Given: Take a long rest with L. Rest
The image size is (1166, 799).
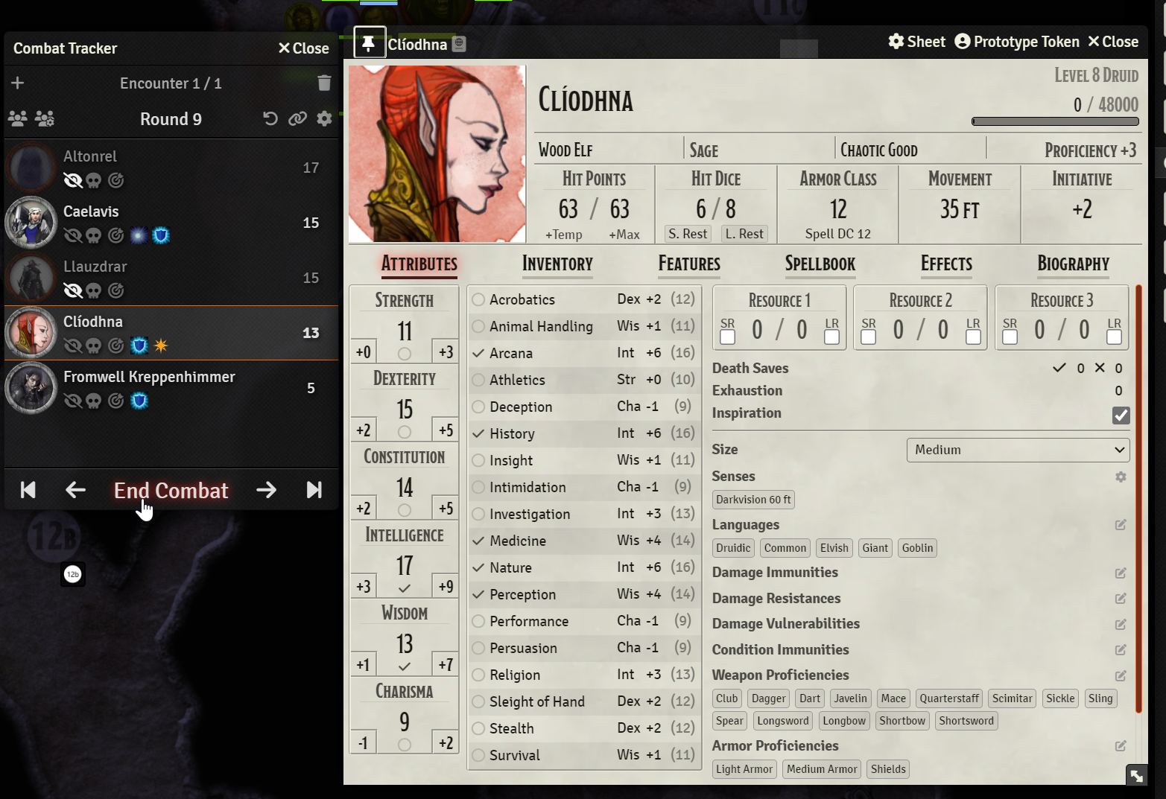Looking at the screenshot, I should coord(744,234).
